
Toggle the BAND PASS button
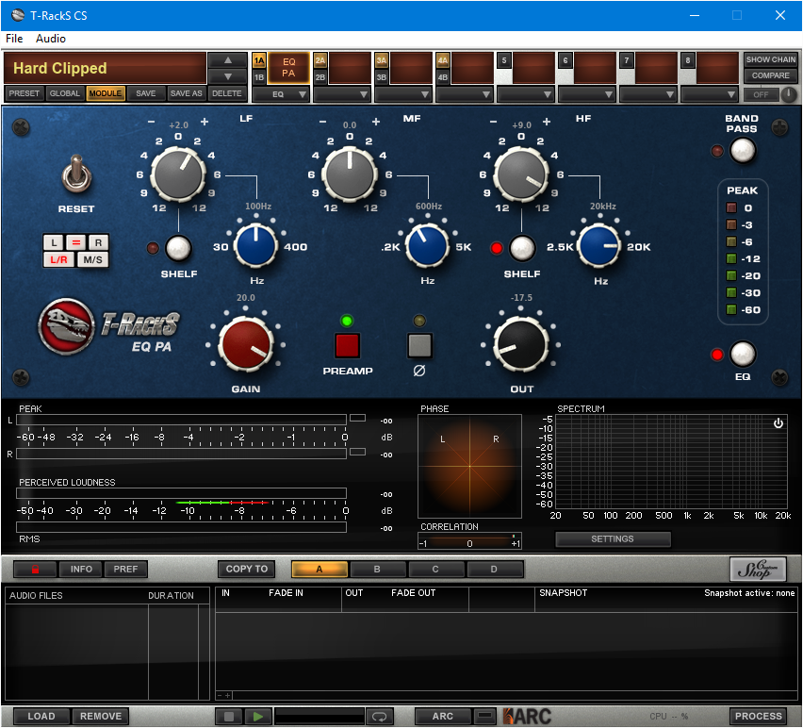tap(743, 151)
